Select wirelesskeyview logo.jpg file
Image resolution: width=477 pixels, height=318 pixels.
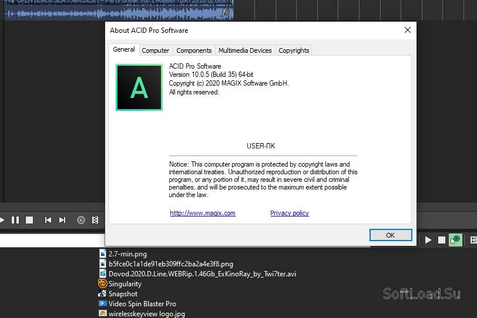point(147,314)
